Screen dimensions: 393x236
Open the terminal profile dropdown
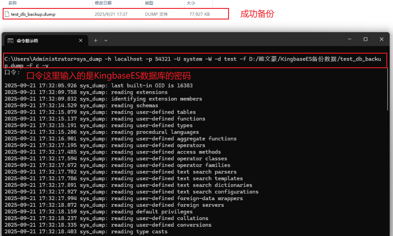pos(106,40)
